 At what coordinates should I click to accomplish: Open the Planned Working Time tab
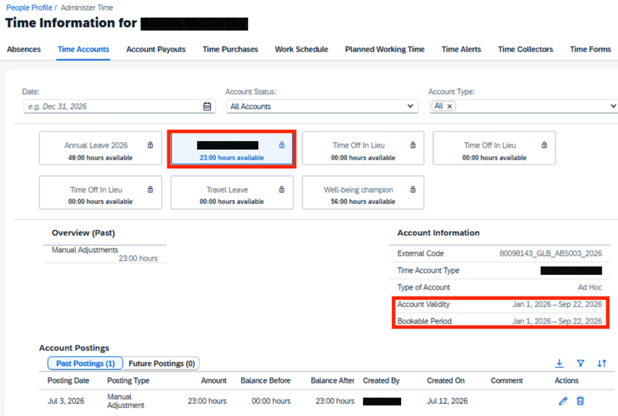(385, 49)
